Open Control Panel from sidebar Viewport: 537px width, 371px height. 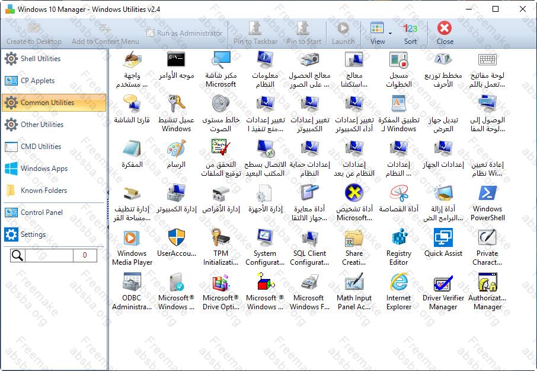54,213
